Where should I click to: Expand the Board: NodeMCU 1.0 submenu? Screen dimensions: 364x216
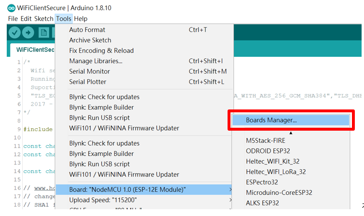click(x=144, y=190)
